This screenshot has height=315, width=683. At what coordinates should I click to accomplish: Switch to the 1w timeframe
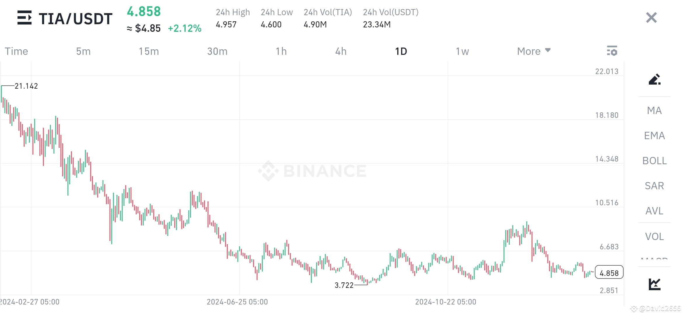pos(462,51)
